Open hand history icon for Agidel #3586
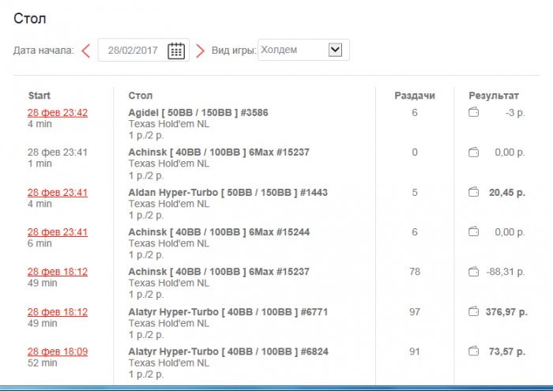This screenshot has width=553, height=391. [x=473, y=113]
